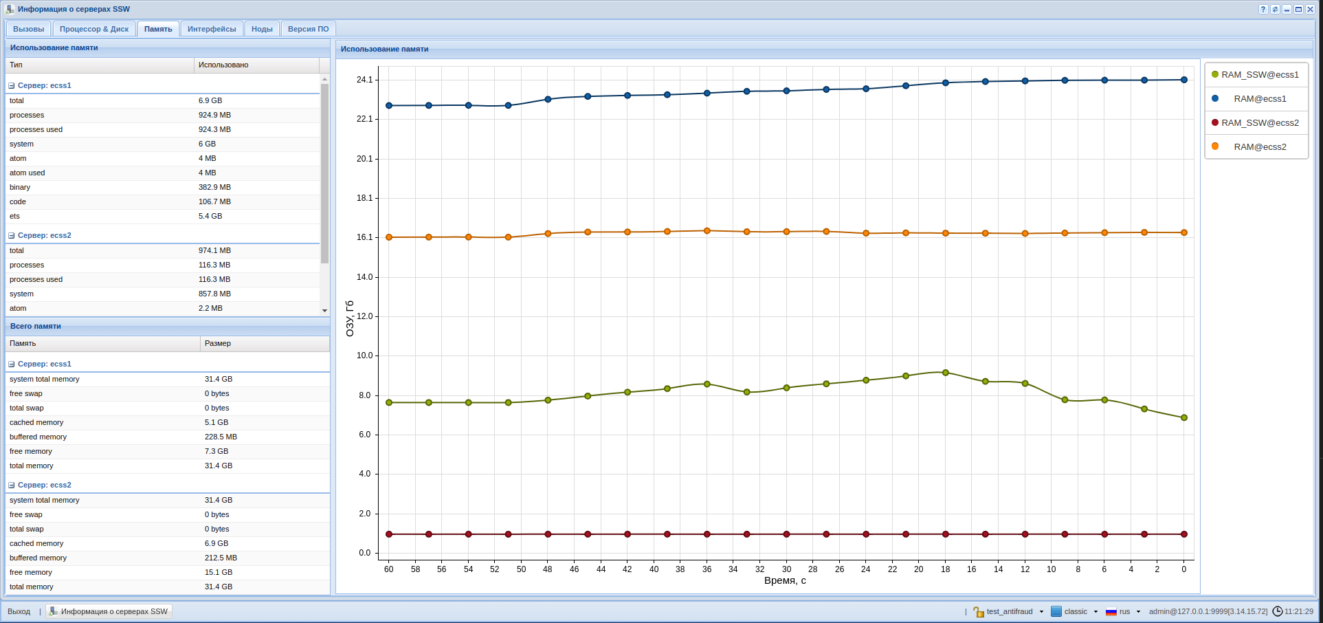This screenshot has width=1323, height=623.
Task: Collapse the ecss1 group in memory usage
Action: [x=12, y=86]
